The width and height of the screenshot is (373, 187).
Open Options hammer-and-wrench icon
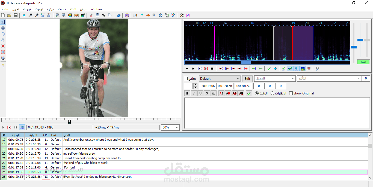coord(182,15)
